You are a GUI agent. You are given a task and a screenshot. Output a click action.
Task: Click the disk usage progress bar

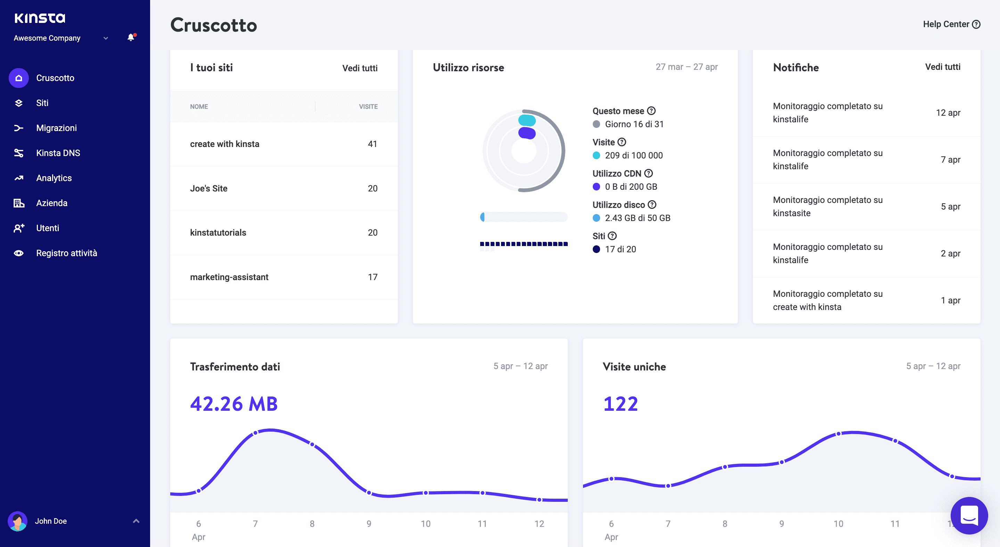pyautogui.click(x=523, y=217)
